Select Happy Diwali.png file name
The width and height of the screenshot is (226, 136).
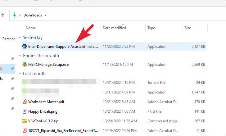pos(43,111)
